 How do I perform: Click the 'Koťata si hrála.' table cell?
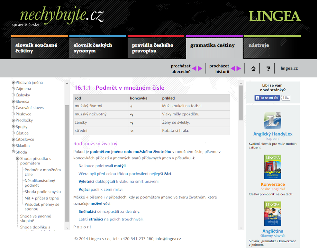pyautogui.click(x=195, y=131)
